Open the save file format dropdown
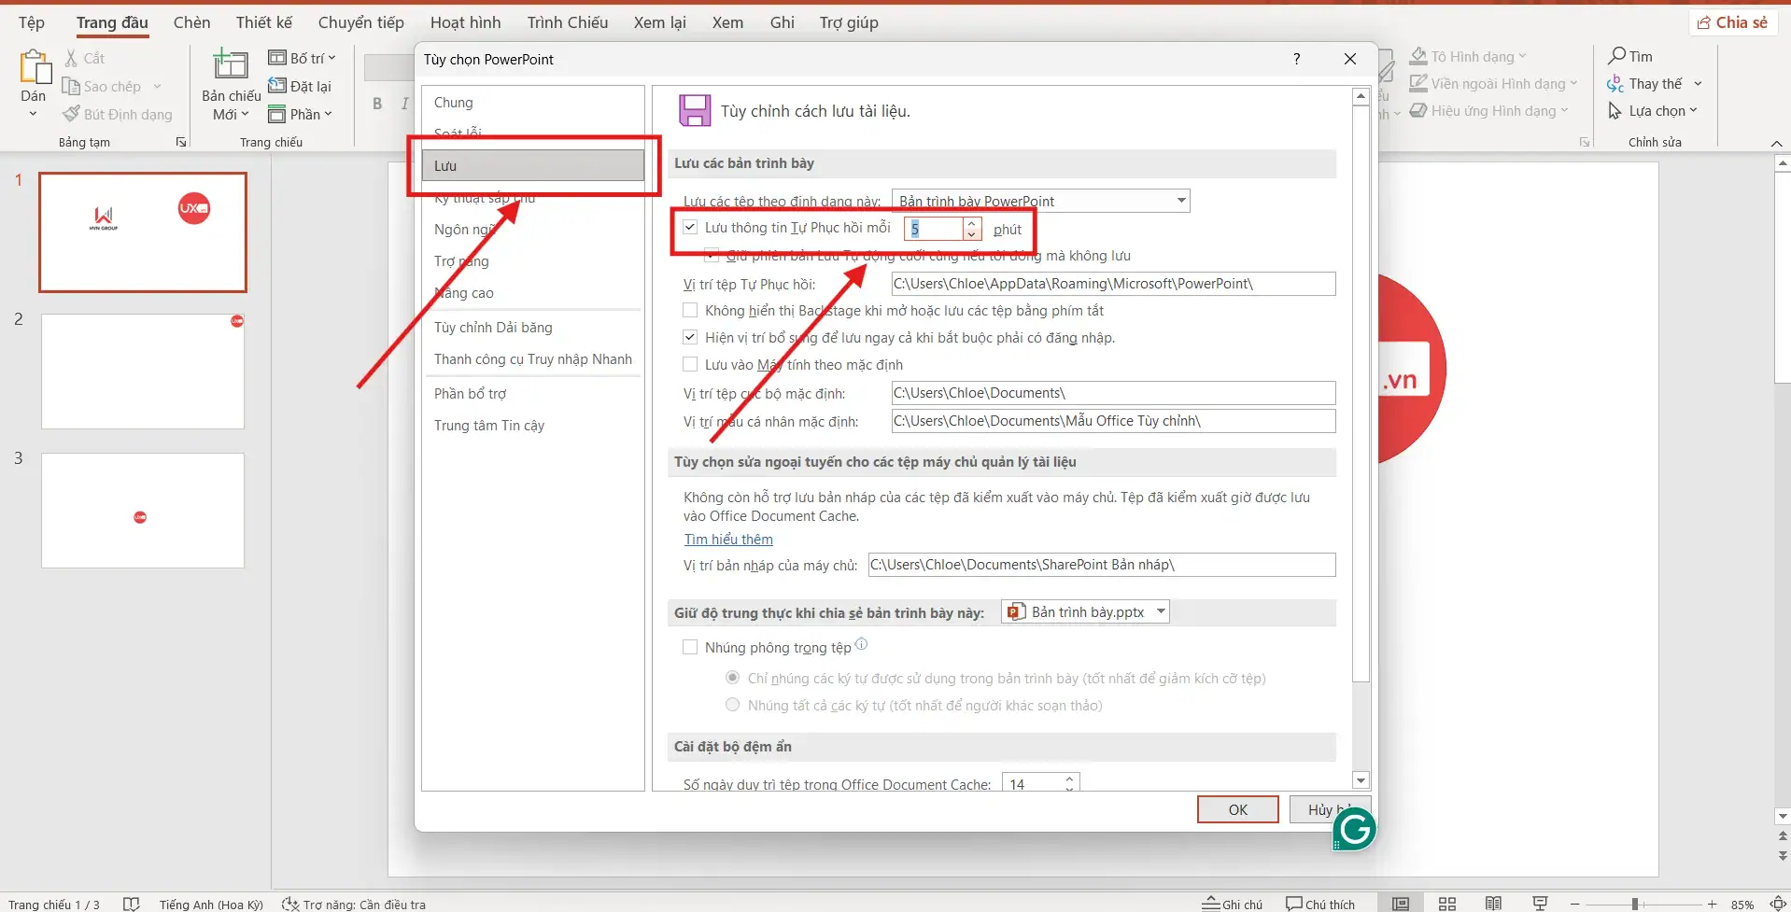The image size is (1791, 912). coord(1181,201)
